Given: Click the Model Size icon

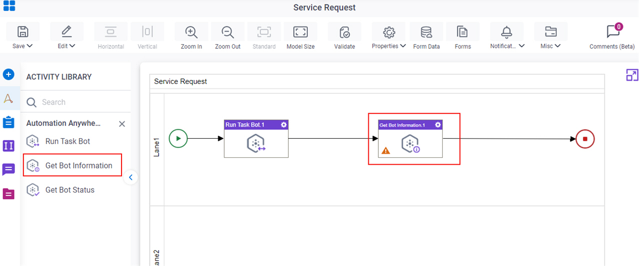Looking at the screenshot, I should [x=300, y=32].
